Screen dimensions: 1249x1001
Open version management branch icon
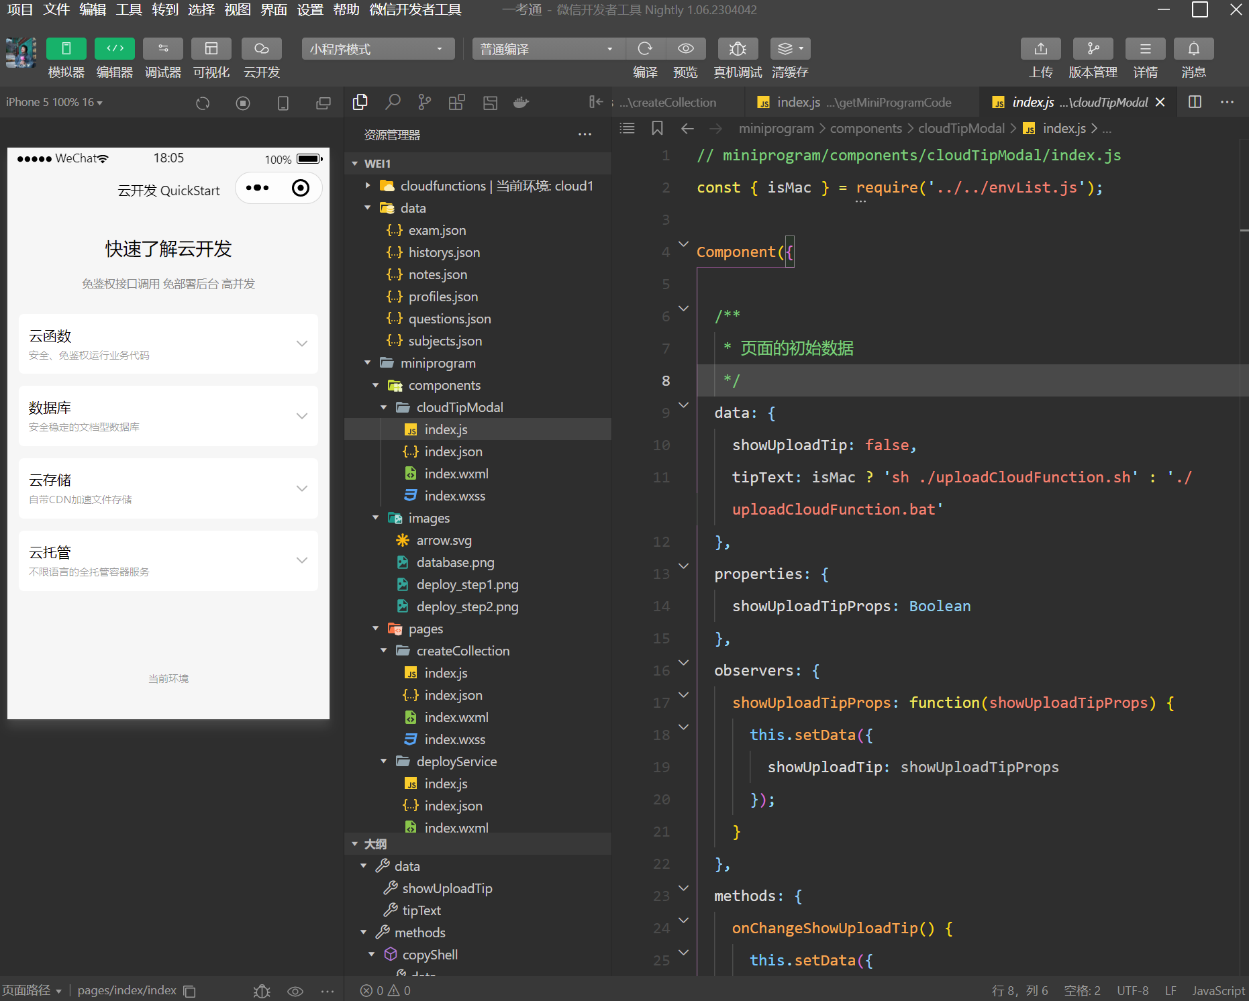(x=1093, y=49)
